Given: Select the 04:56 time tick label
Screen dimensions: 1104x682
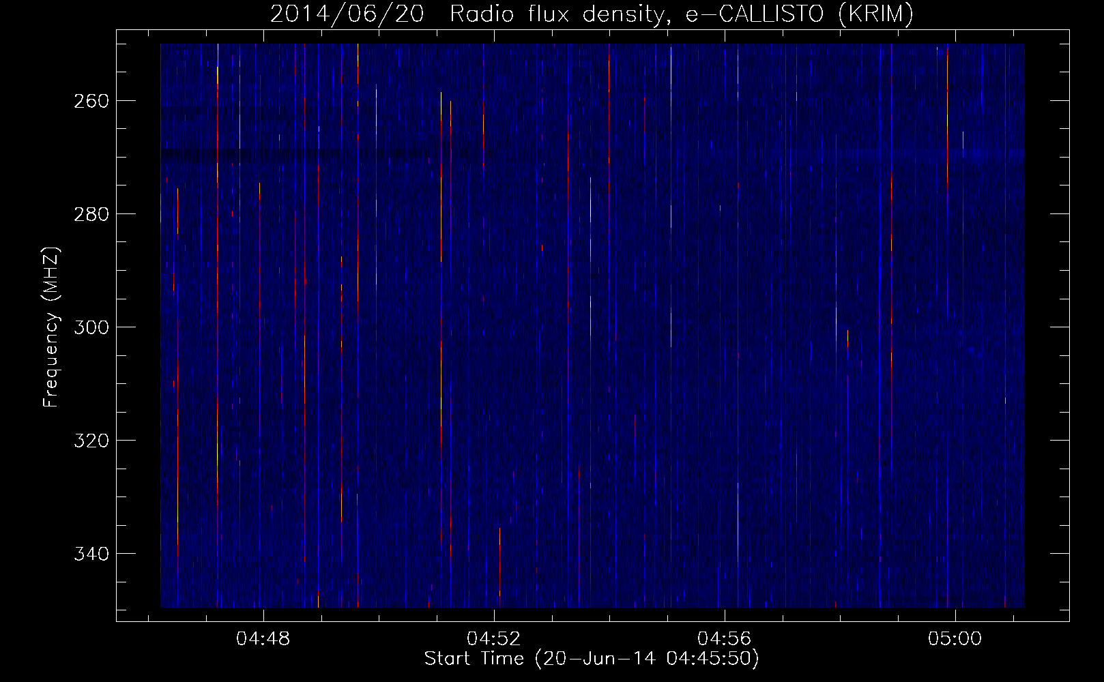Looking at the screenshot, I should click(x=724, y=639).
